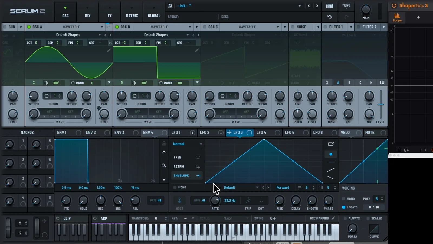Image resolution: width=433 pixels, height=244 pixels.
Task: Select the ENV 1 tab
Action: pos(68,133)
